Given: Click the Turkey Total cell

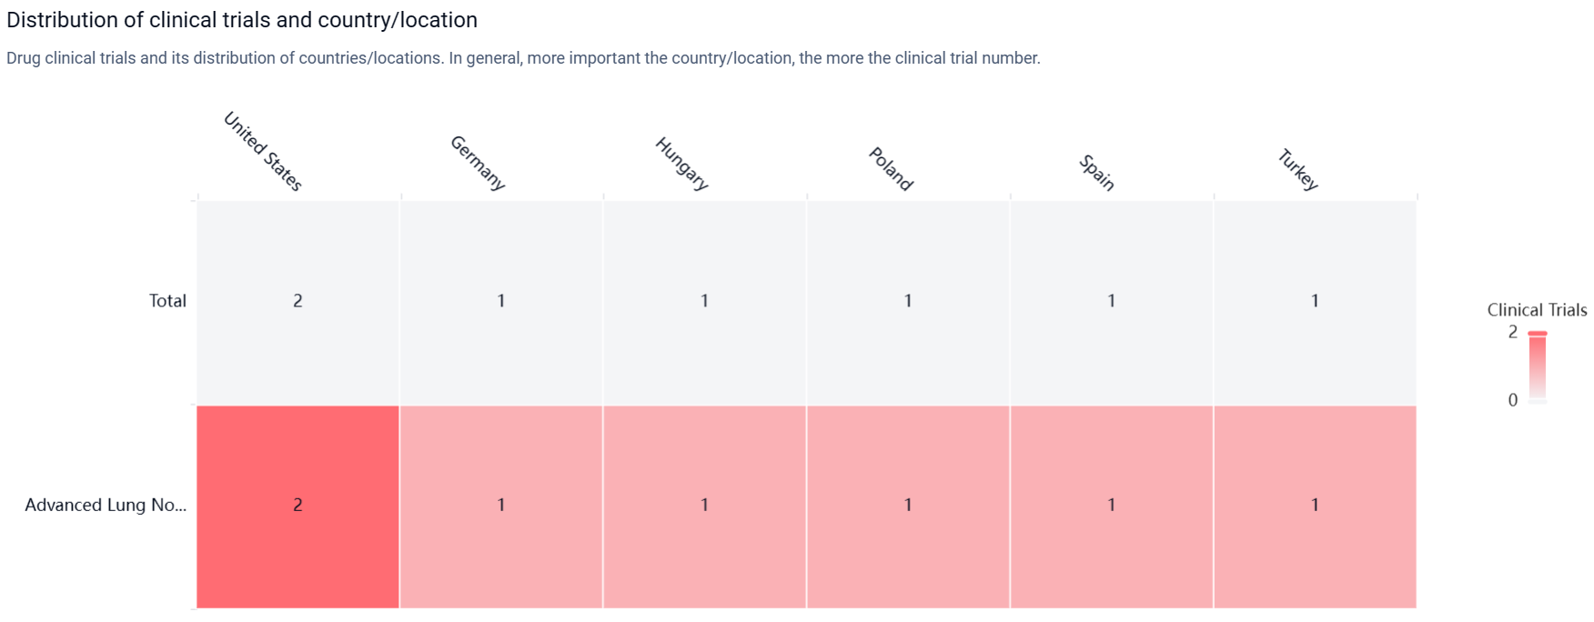Looking at the screenshot, I should tap(1315, 301).
